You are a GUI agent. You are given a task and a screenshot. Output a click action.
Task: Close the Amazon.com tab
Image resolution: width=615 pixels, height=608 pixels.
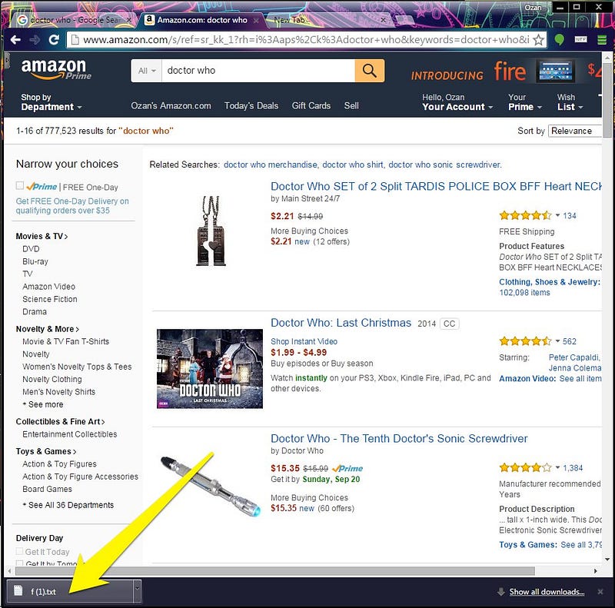256,20
